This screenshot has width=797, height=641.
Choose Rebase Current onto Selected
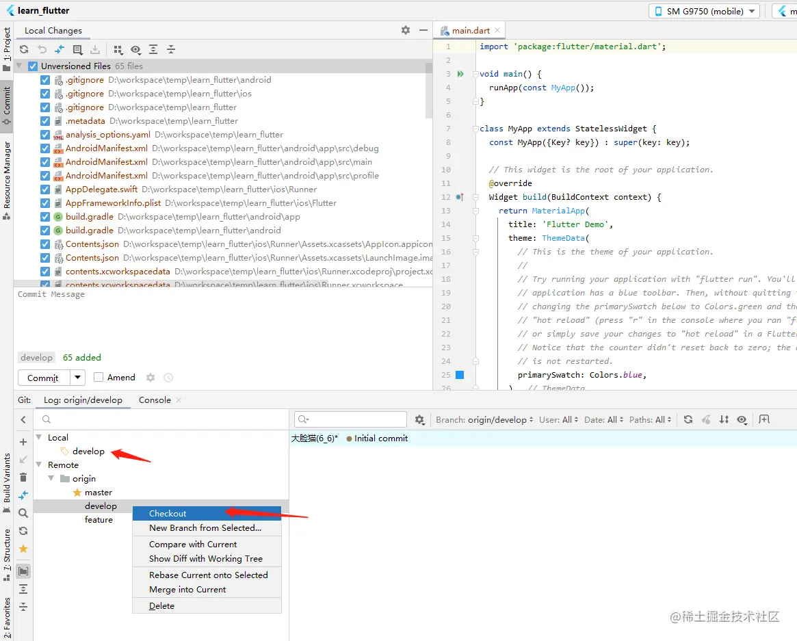pyautogui.click(x=207, y=575)
